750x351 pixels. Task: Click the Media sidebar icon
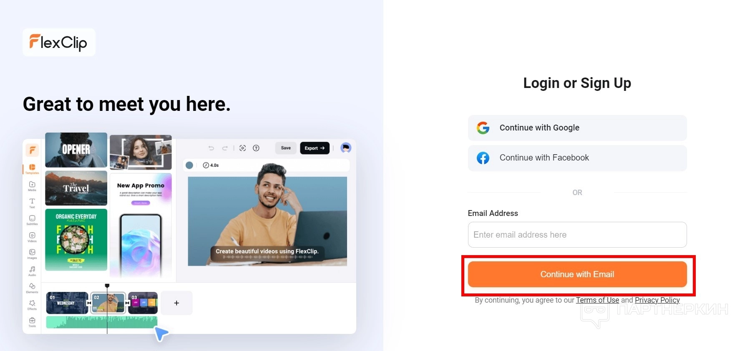coord(32,186)
